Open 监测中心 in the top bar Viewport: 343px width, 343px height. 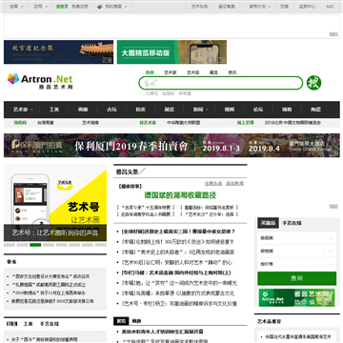click(307, 7)
